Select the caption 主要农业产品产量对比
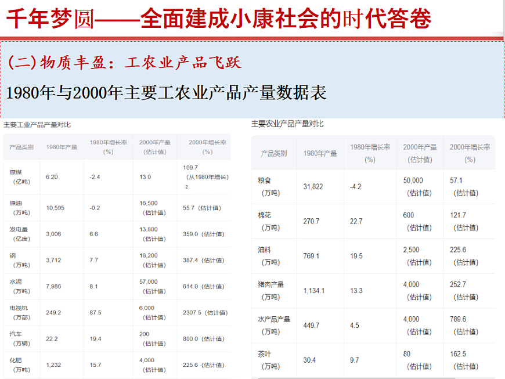The height and width of the screenshot is (379, 505). pos(287,124)
